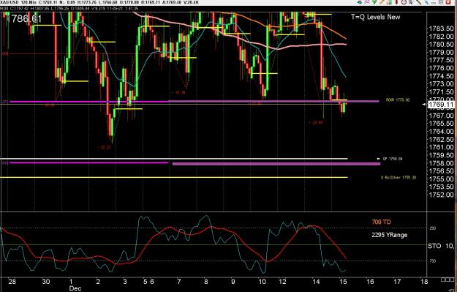The width and height of the screenshot is (457, 292).
Task: Click the 750 stochastic level label
Action: pos(433,261)
